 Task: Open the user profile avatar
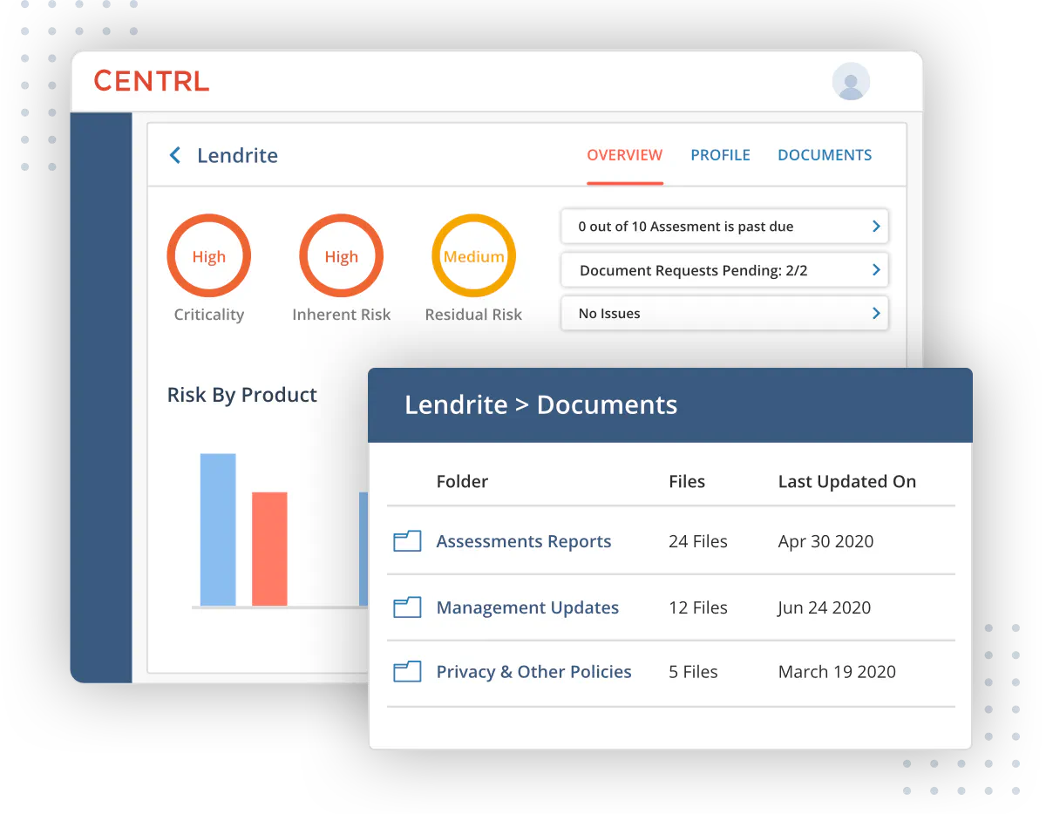point(851,82)
